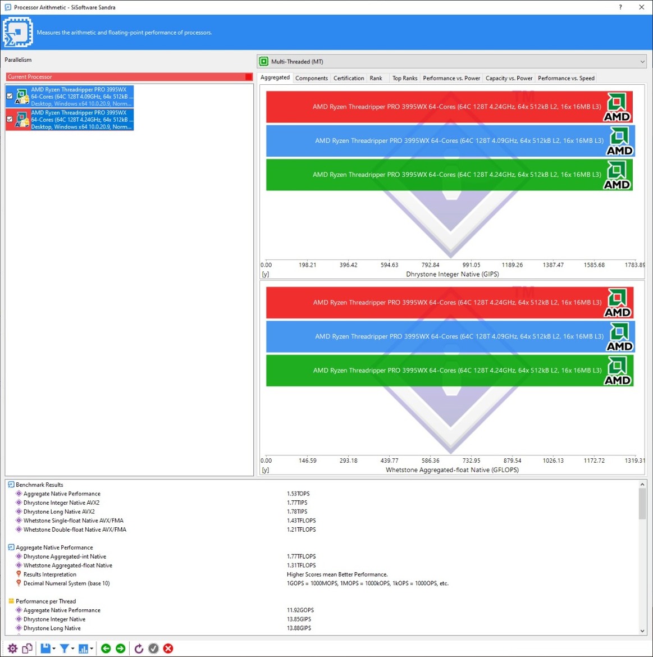Uncheck the 4.09GHz Threadripper list entry checkbox

point(10,96)
